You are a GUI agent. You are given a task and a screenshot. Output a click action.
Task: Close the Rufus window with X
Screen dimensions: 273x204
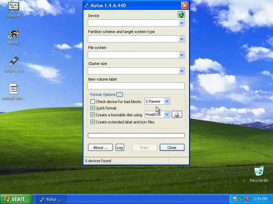click(185, 5)
